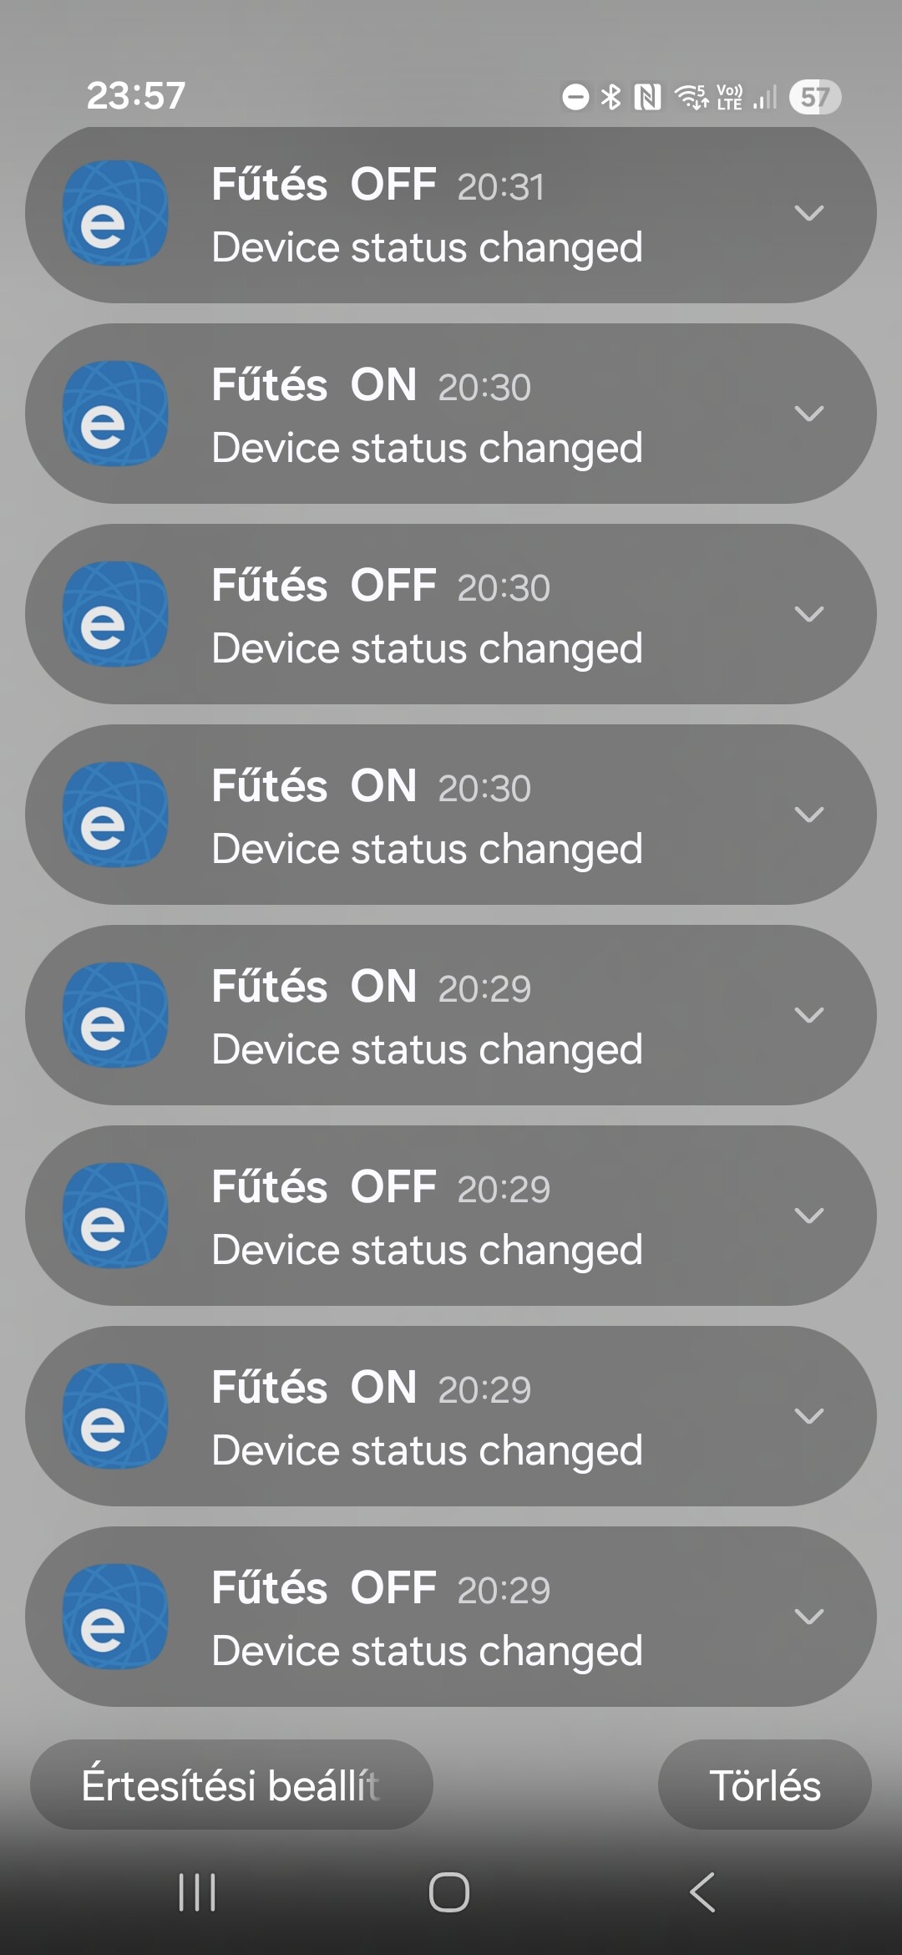This screenshot has height=1955, width=902.
Task: Tap eWeLink icon on Fűtés OFF 20:31 notification
Action: pos(115,214)
